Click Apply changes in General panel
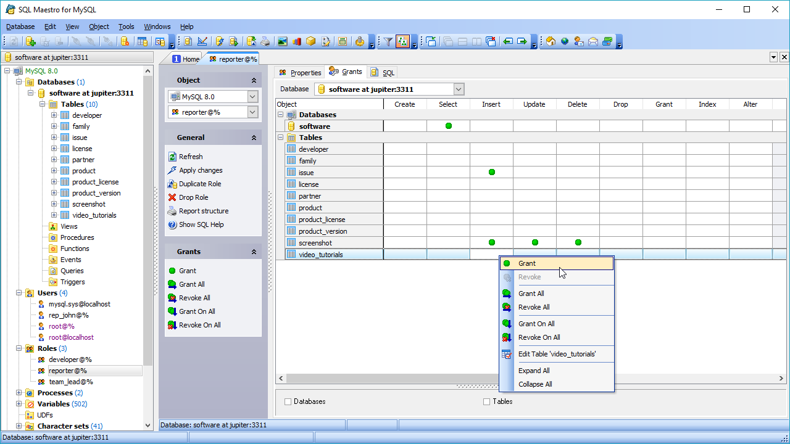Viewport: 790px width, 444px height. click(x=201, y=170)
